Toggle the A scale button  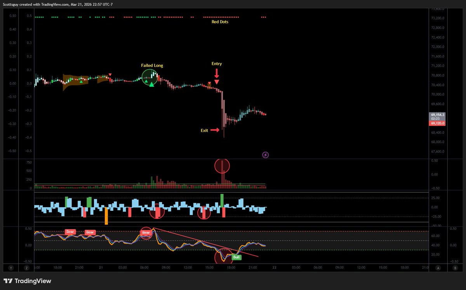438,267
